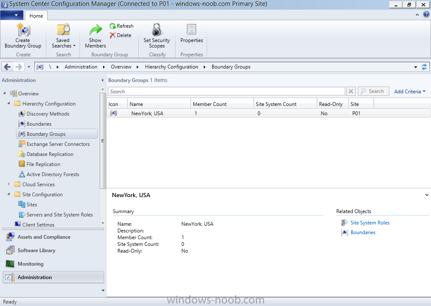
Task: Open the Add Criteria dropdown
Action: tap(410, 91)
